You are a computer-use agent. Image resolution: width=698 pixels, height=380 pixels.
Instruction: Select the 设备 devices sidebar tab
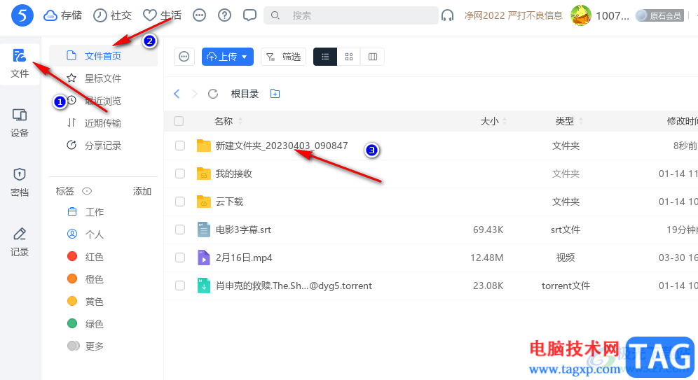click(x=20, y=123)
